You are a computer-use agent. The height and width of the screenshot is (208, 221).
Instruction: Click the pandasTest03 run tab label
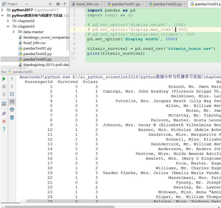click(23, 72)
